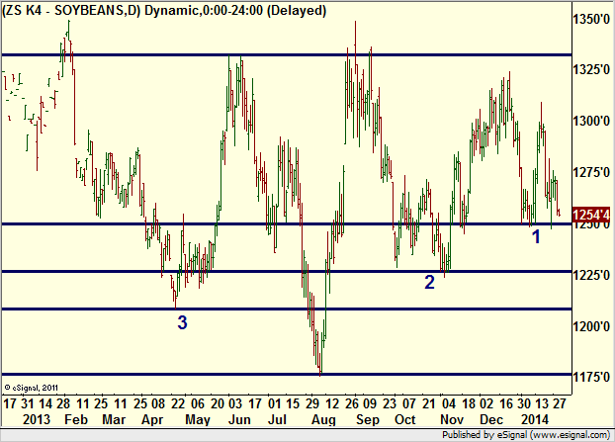Click the Mar month label
This screenshot has width=615, height=442.
[x=114, y=419]
